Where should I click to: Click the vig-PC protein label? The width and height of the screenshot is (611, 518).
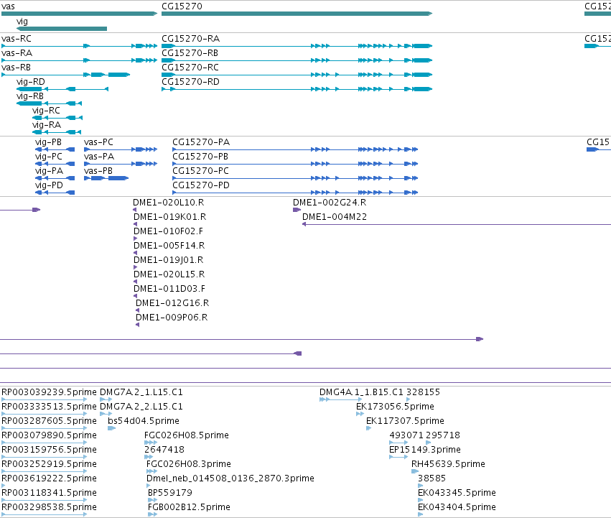(49, 157)
